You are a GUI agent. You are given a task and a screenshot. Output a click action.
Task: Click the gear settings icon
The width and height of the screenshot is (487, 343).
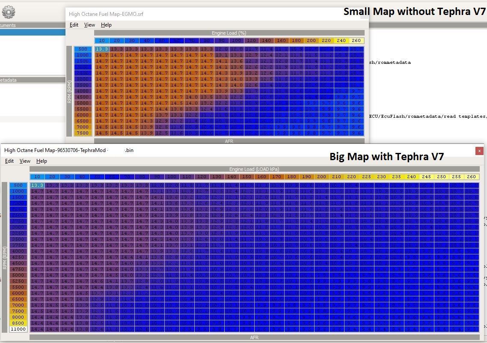tap(8, 12)
